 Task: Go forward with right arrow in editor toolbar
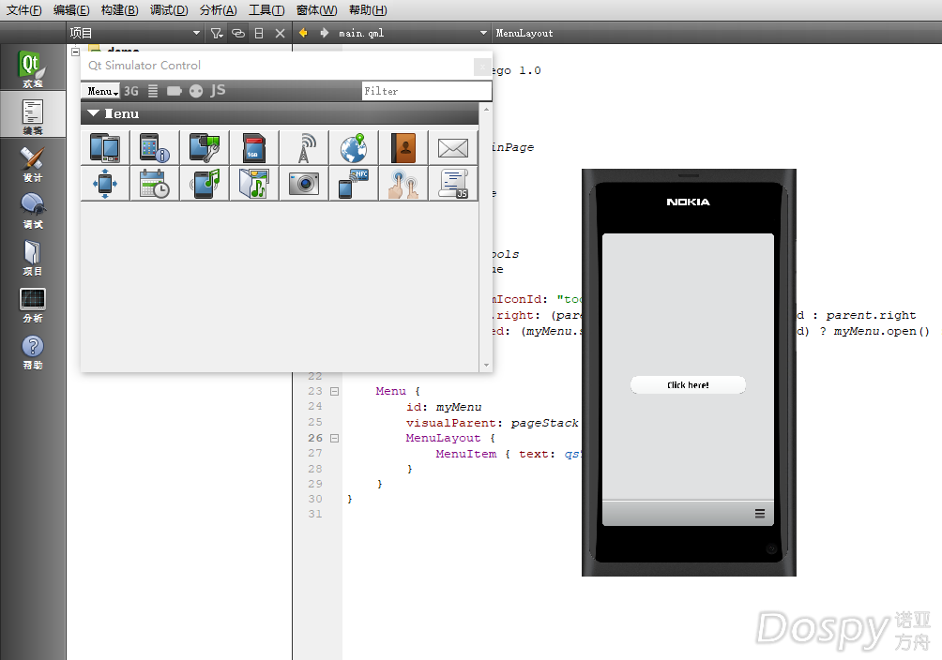[325, 33]
